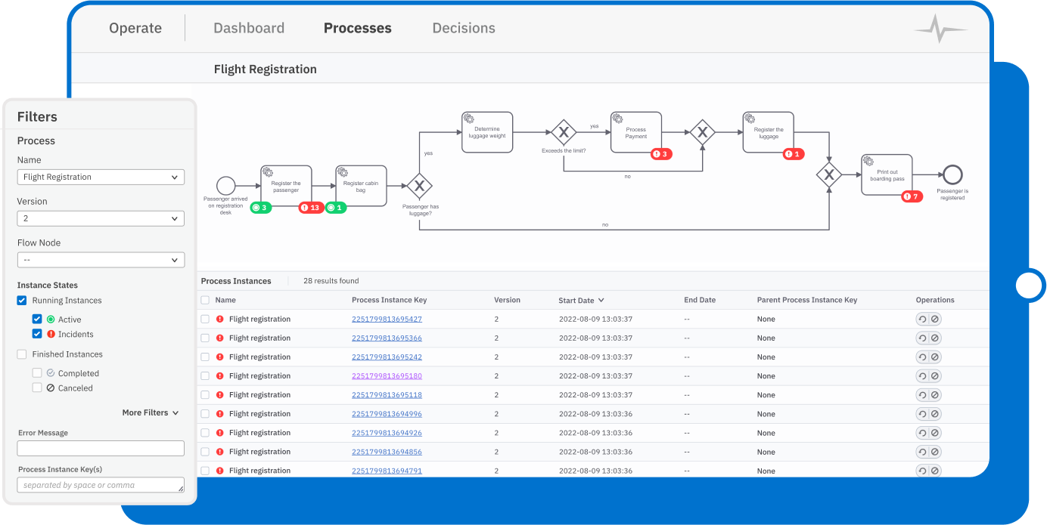Retry instance 2251799813695242
The image size is (1047, 525).
[922, 357]
